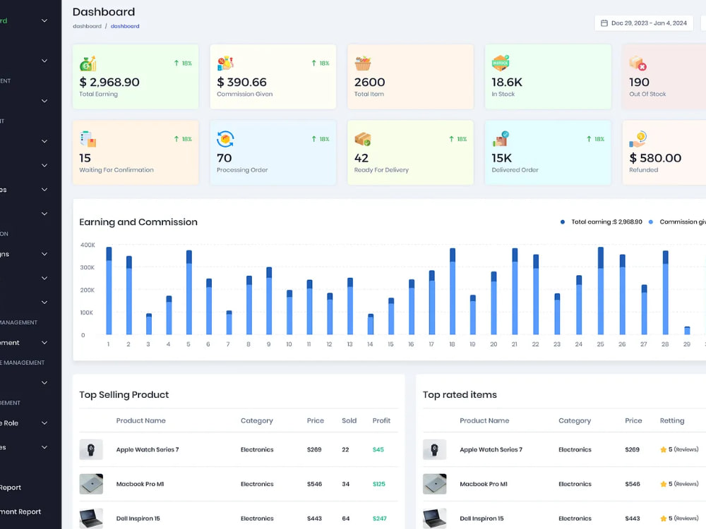Click the Sold column header
The width and height of the screenshot is (706, 529).
(x=349, y=420)
